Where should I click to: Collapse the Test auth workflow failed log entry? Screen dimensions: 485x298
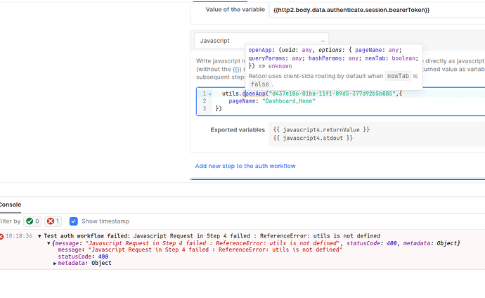click(x=40, y=236)
